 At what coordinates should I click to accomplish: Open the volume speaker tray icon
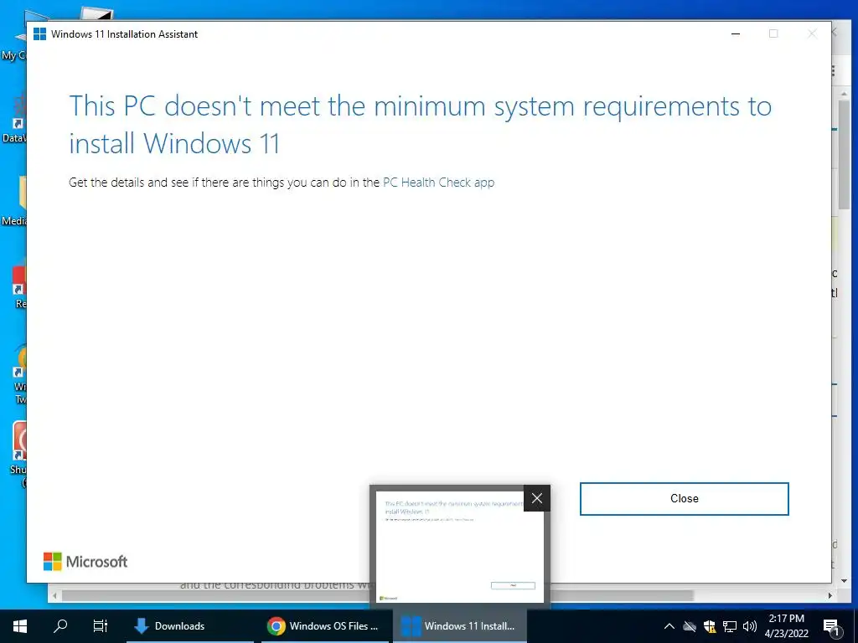[x=749, y=626]
